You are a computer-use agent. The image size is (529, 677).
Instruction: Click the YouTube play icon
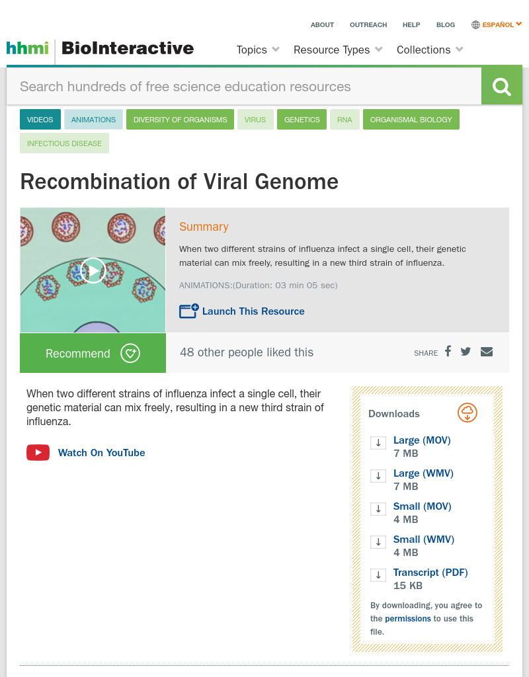click(x=38, y=452)
